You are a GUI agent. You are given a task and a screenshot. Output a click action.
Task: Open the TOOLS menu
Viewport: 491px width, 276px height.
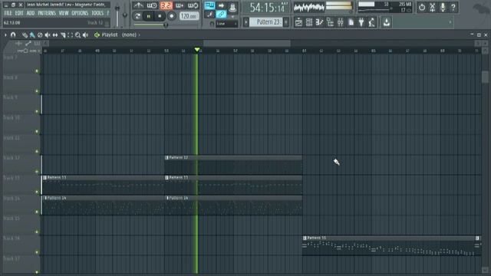pyautogui.click(x=97, y=13)
